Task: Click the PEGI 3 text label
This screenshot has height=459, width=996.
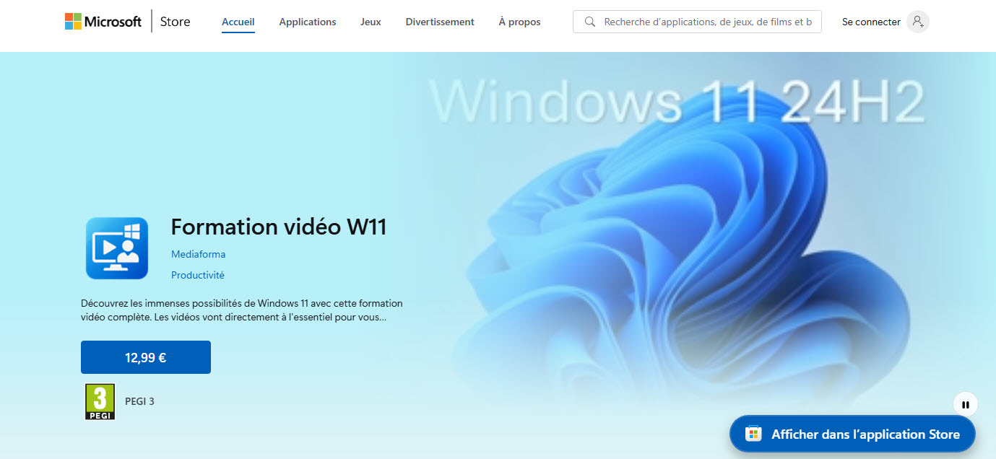Action: (139, 401)
